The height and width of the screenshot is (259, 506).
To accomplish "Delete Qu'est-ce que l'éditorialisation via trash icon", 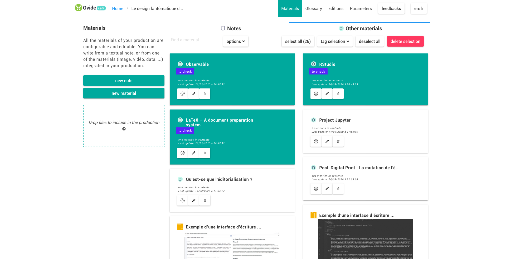I will click(205, 200).
